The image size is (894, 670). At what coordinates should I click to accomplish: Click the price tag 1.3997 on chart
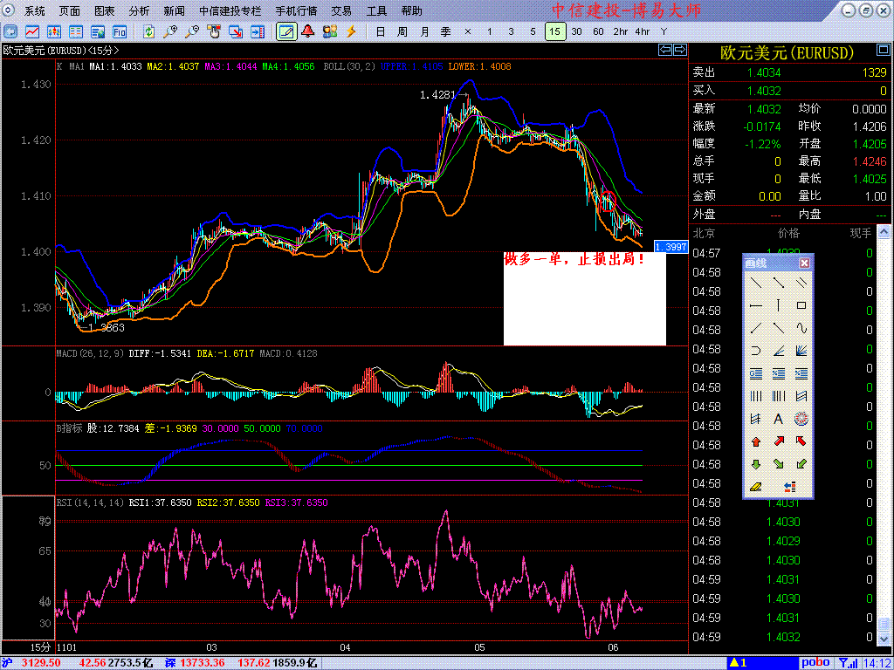[x=670, y=246]
